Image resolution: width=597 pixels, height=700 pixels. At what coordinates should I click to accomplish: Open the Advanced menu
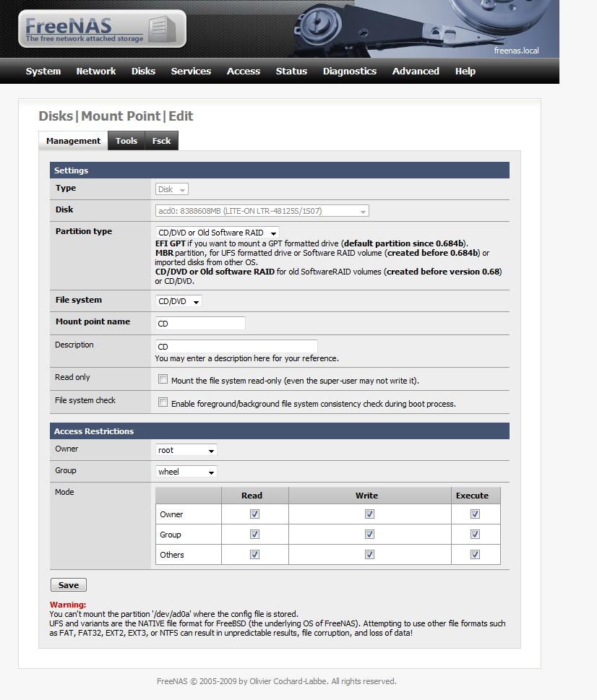(x=416, y=72)
